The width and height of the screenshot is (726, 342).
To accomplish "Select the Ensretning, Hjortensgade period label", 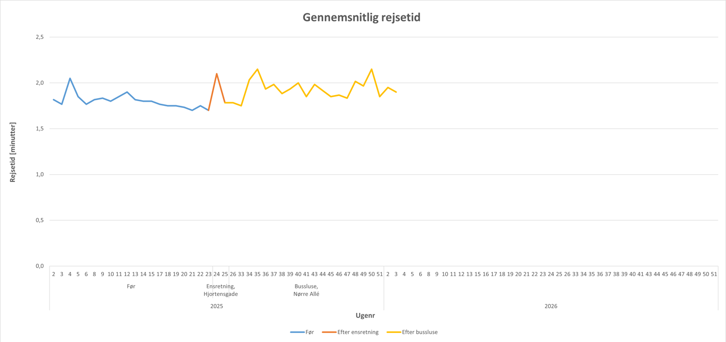I will pos(220,290).
